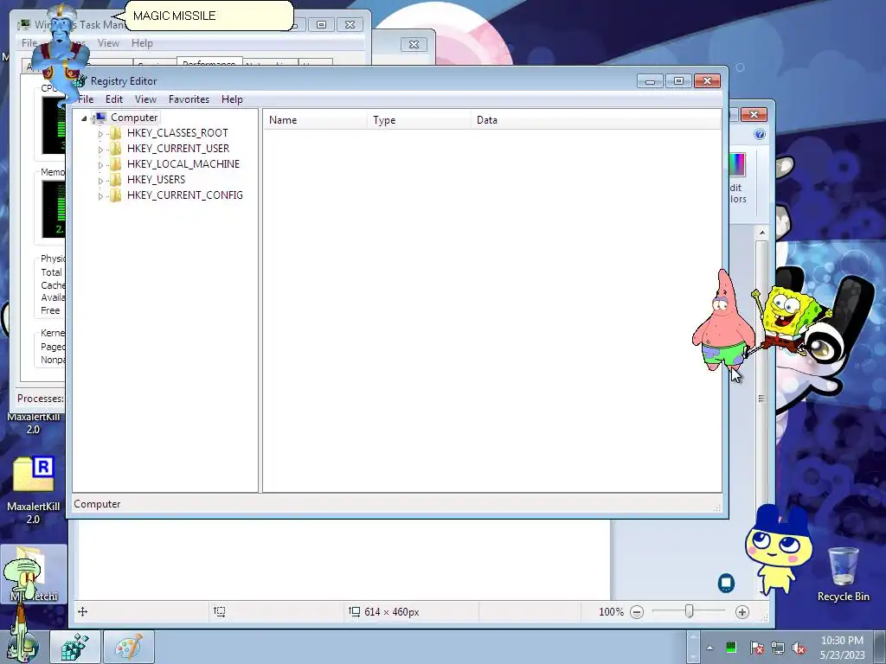Show hidden icons arrow in system tray
The width and height of the screenshot is (886, 664).
709,648
